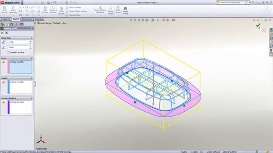Screen dimensions: 273x153
Task: Open the Tooling Split help button
Action: click(32, 28)
